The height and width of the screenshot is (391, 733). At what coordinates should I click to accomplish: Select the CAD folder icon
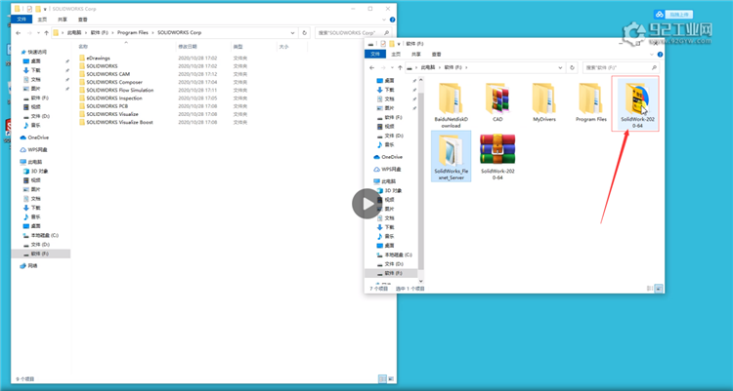[x=497, y=102]
